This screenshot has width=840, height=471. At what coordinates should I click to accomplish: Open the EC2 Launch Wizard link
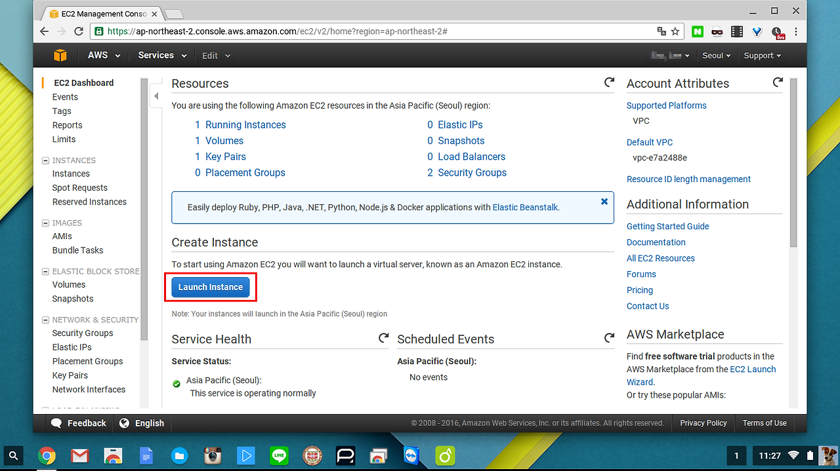coord(702,375)
